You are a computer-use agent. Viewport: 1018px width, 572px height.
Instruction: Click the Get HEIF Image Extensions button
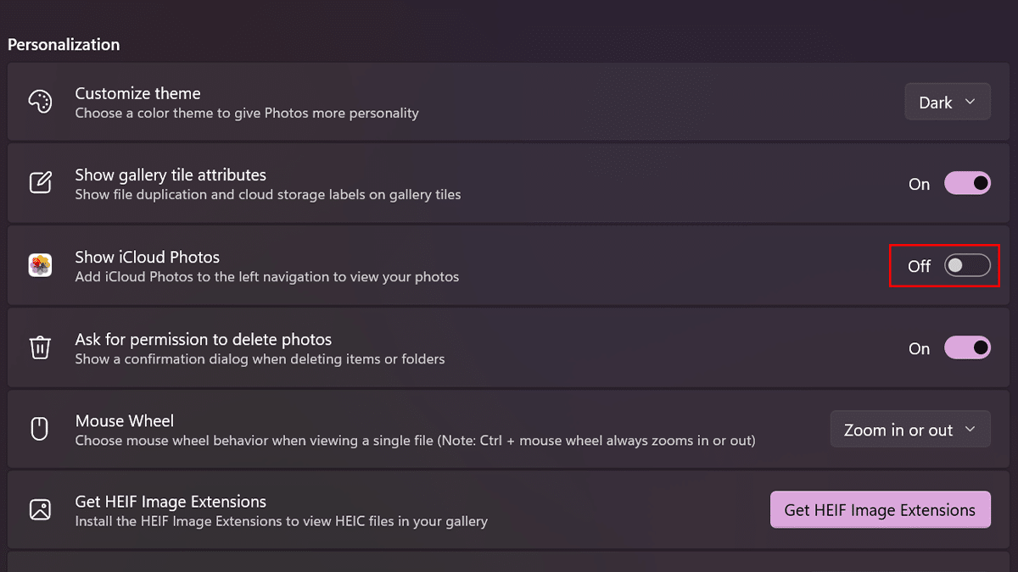pyautogui.click(x=880, y=509)
